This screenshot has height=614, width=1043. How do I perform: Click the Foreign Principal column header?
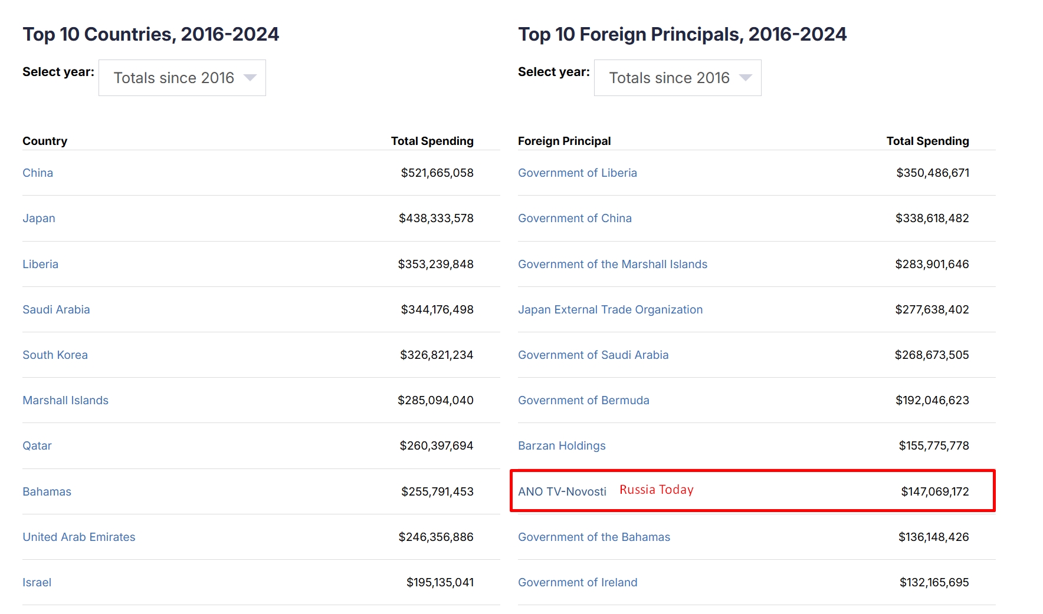(x=565, y=141)
